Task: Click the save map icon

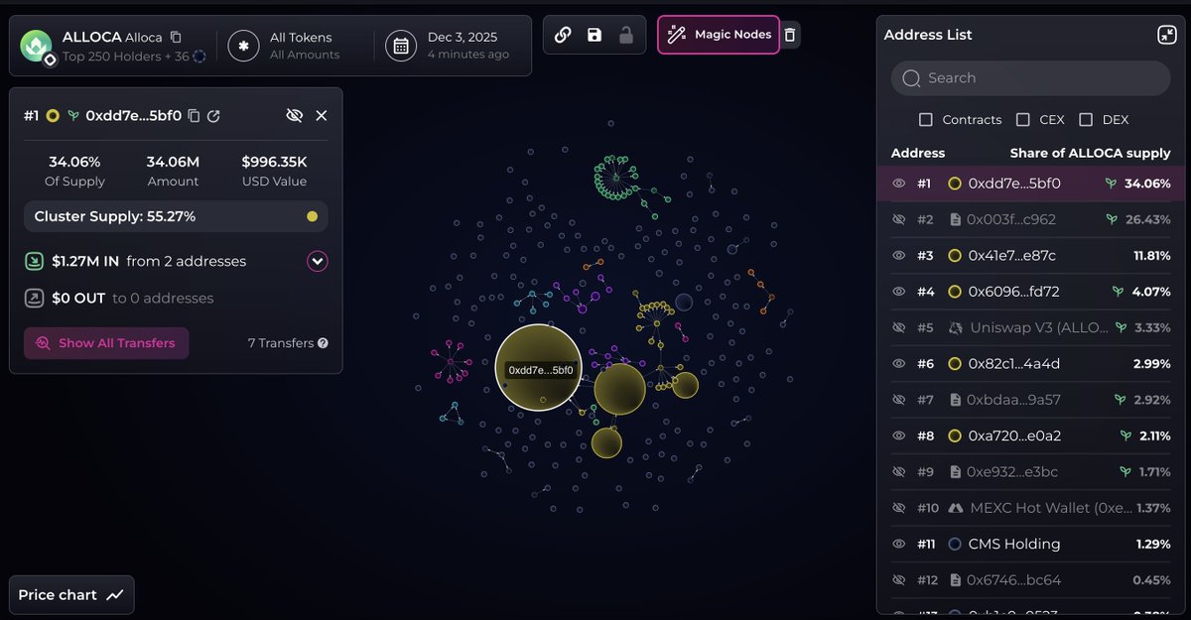Action: click(595, 36)
